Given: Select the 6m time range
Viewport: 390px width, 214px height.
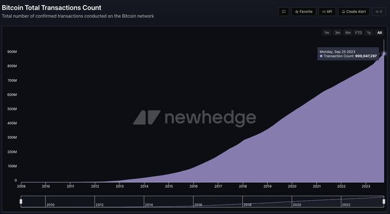Looking at the screenshot, I should point(348,32).
